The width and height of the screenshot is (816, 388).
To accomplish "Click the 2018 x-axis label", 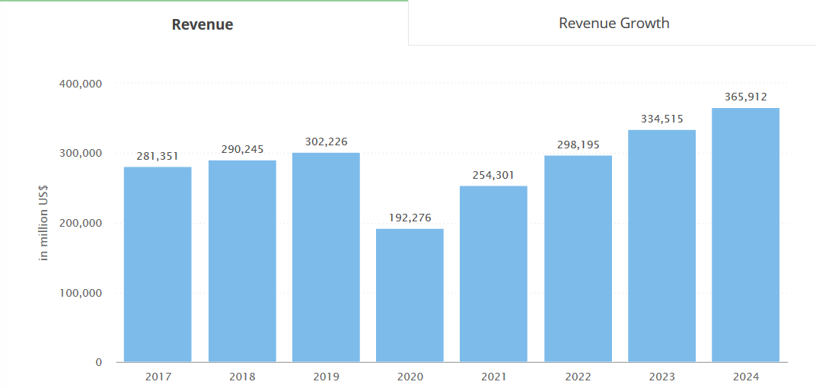I will click(242, 377).
